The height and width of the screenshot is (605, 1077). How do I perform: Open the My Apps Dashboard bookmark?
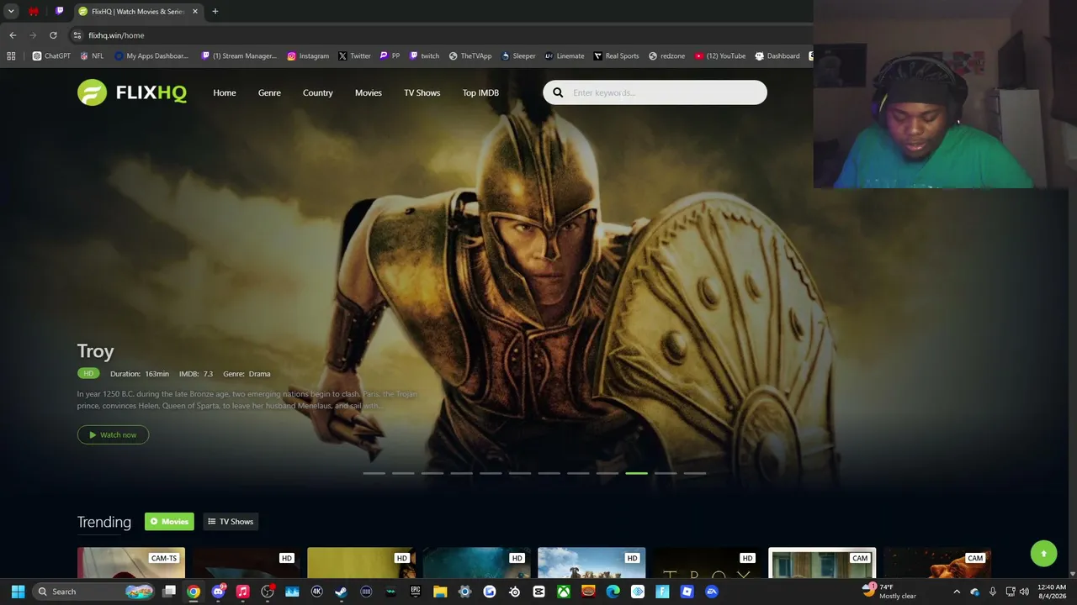[x=151, y=56]
